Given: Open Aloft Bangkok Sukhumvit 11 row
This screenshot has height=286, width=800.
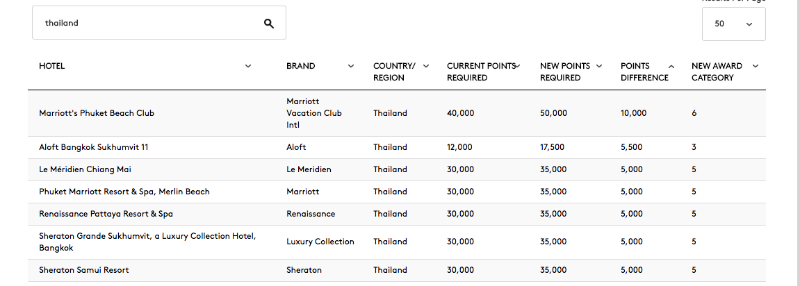Looking at the screenshot, I should click(397, 147).
